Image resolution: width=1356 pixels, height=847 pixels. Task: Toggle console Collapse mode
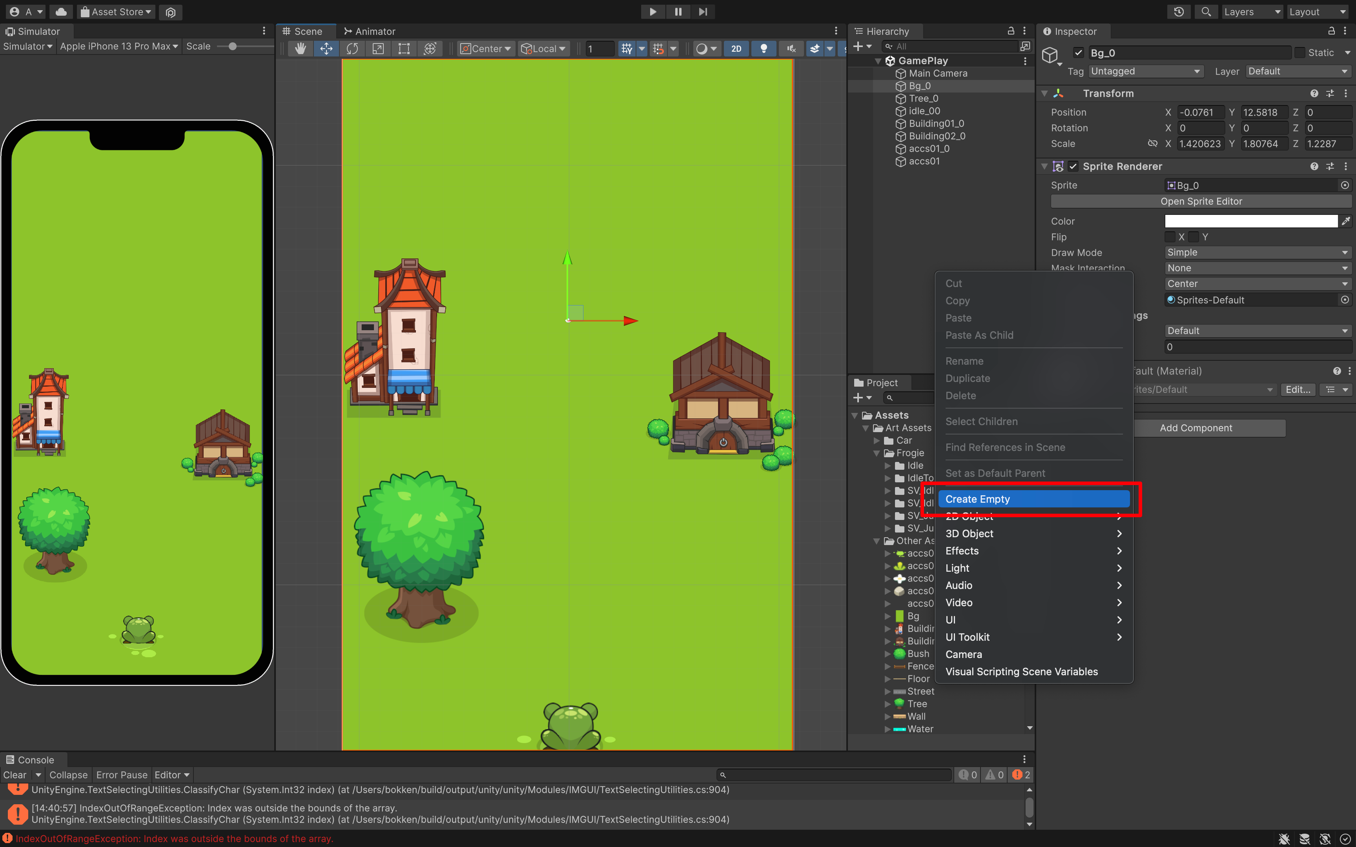pyautogui.click(x=68, y=775)
